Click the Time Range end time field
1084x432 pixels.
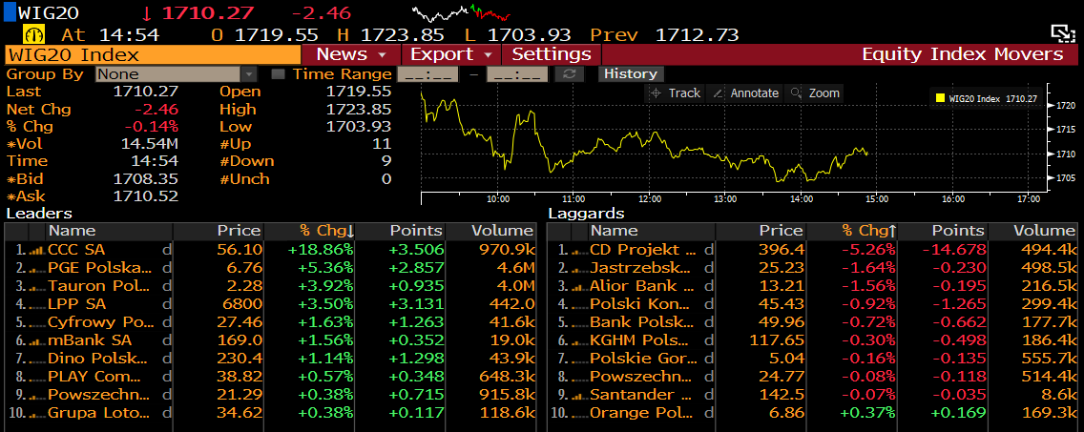pos(517,74)
